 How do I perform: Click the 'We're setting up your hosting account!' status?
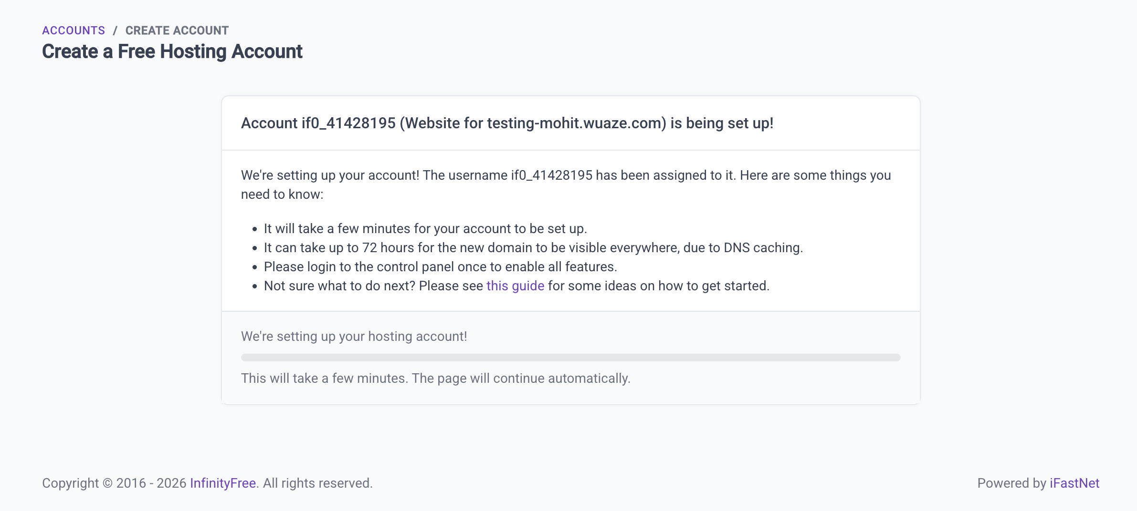coord(354,337)
